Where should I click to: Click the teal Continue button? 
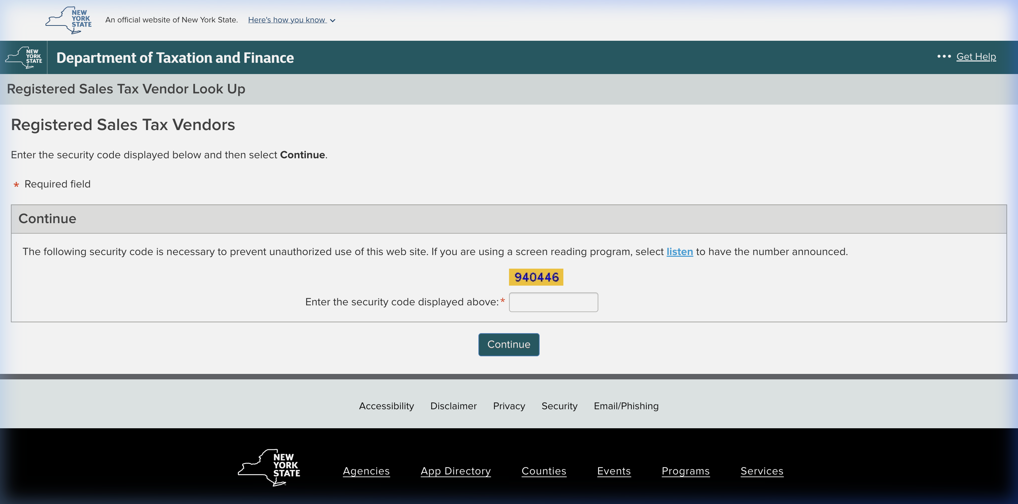point(509,344)
